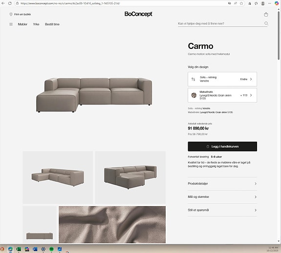This screenshot has height=253, width=281.
Task: Activate the Read aloud icon
Action: (x=235, y=3)
